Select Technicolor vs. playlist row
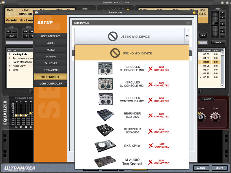 (20, 58)
